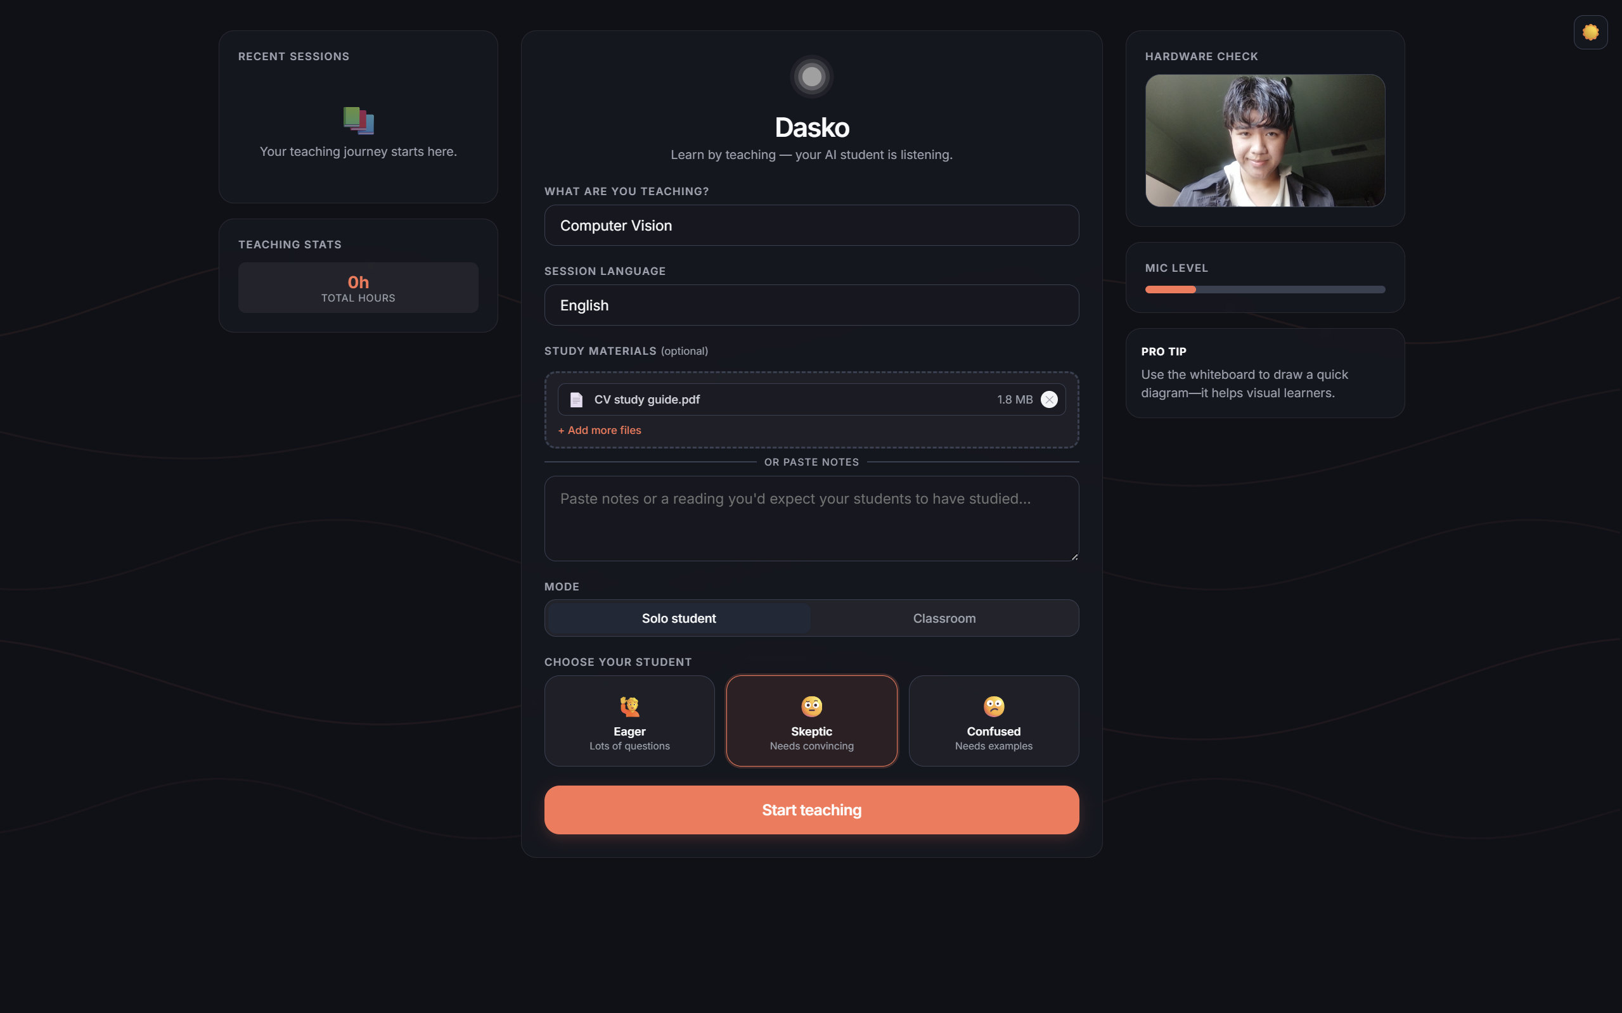The image size is (1622, 1013).
Task: Remove CV study guide.pdf with X icon
Action: (1049, 399)
